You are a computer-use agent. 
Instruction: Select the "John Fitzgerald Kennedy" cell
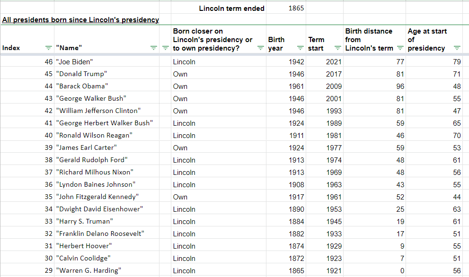coord(107,197)
